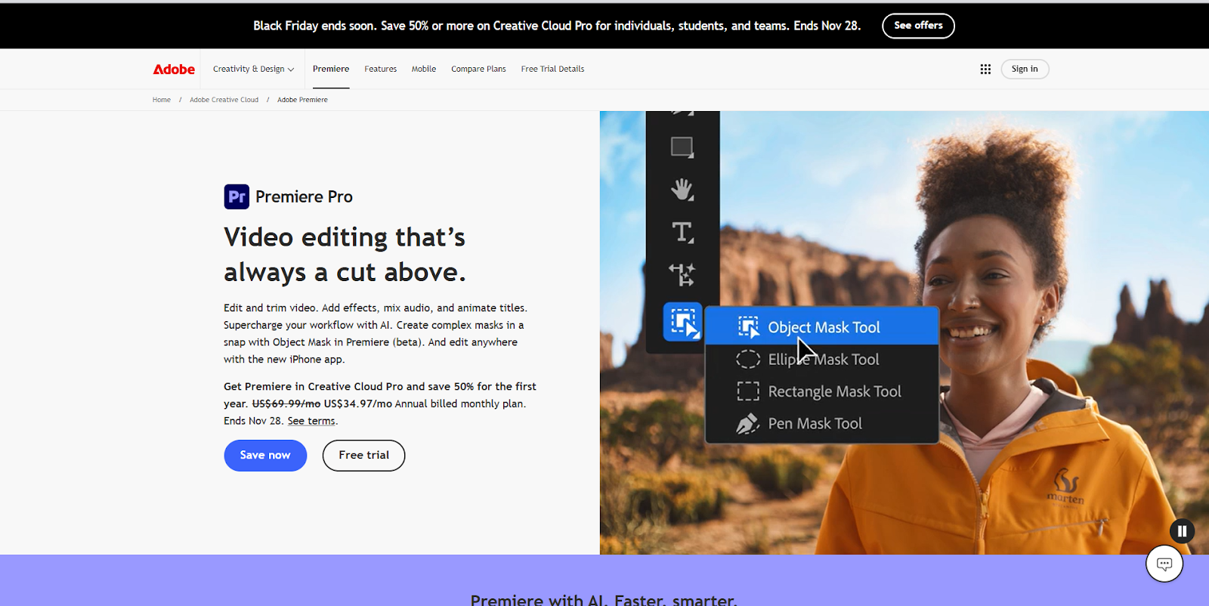Select the Hand tool icon
This screenshot has height=606, width=1209.
(682, 189)
